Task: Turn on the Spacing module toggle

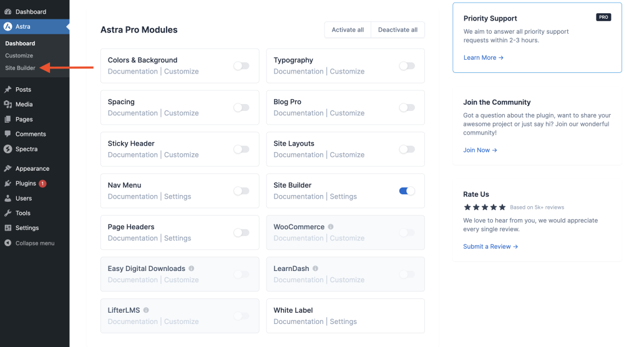Action: pos(241,107)
